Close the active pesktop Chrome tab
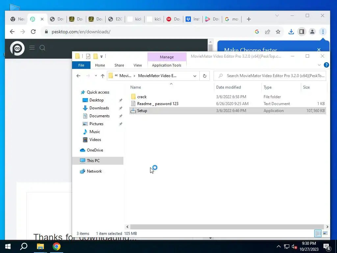 pyautogui.click(x=42, y=19)
